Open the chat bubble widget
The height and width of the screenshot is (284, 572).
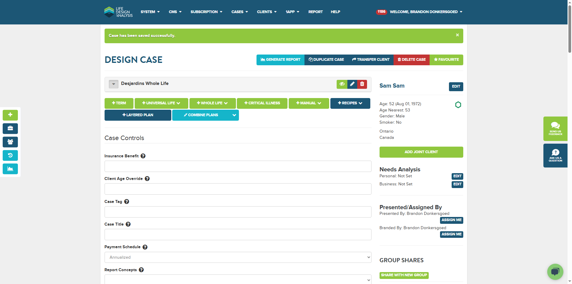click(x=555, y=271)
